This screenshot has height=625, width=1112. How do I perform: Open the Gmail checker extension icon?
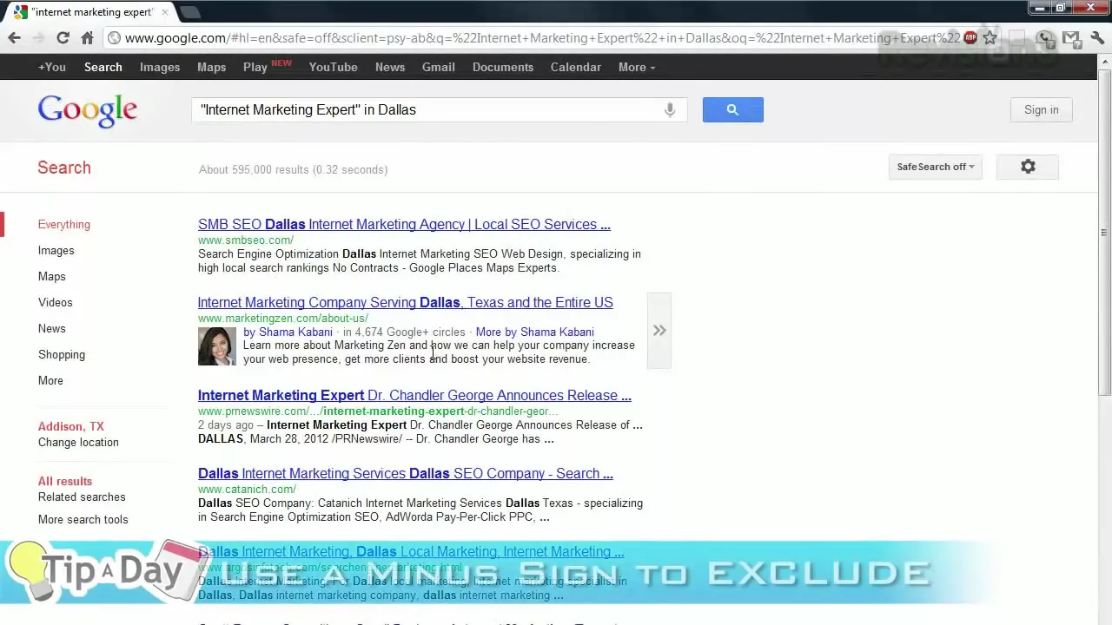point(1071,38)
